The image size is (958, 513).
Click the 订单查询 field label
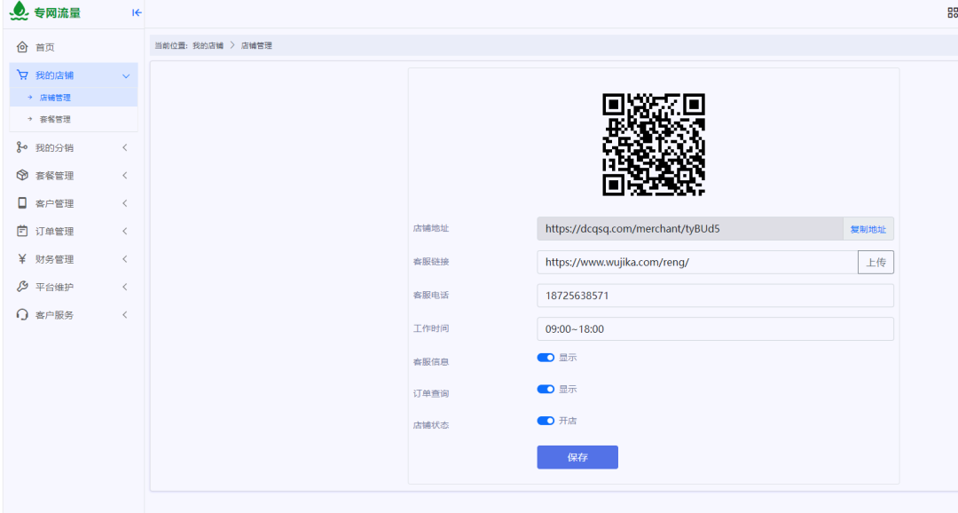(x=431, y=394)
